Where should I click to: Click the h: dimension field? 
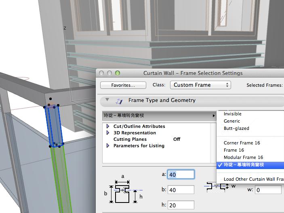pyautogui.click(x=181, y=205)
